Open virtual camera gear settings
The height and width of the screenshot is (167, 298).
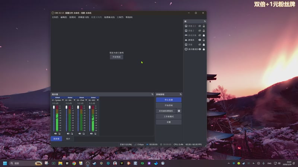click(x=179, y=111)
